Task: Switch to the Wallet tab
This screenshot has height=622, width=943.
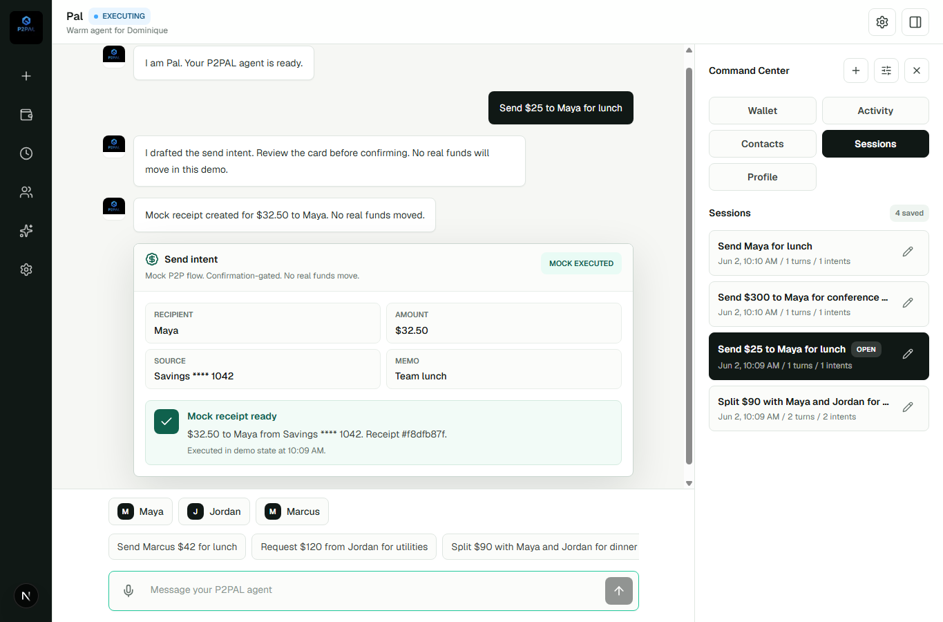Action: (763, 111)
